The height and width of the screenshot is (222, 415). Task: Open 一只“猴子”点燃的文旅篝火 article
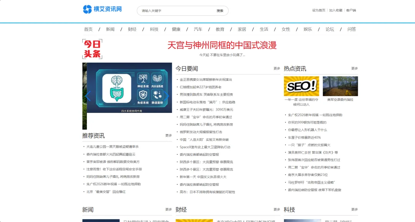pos(309,145)
